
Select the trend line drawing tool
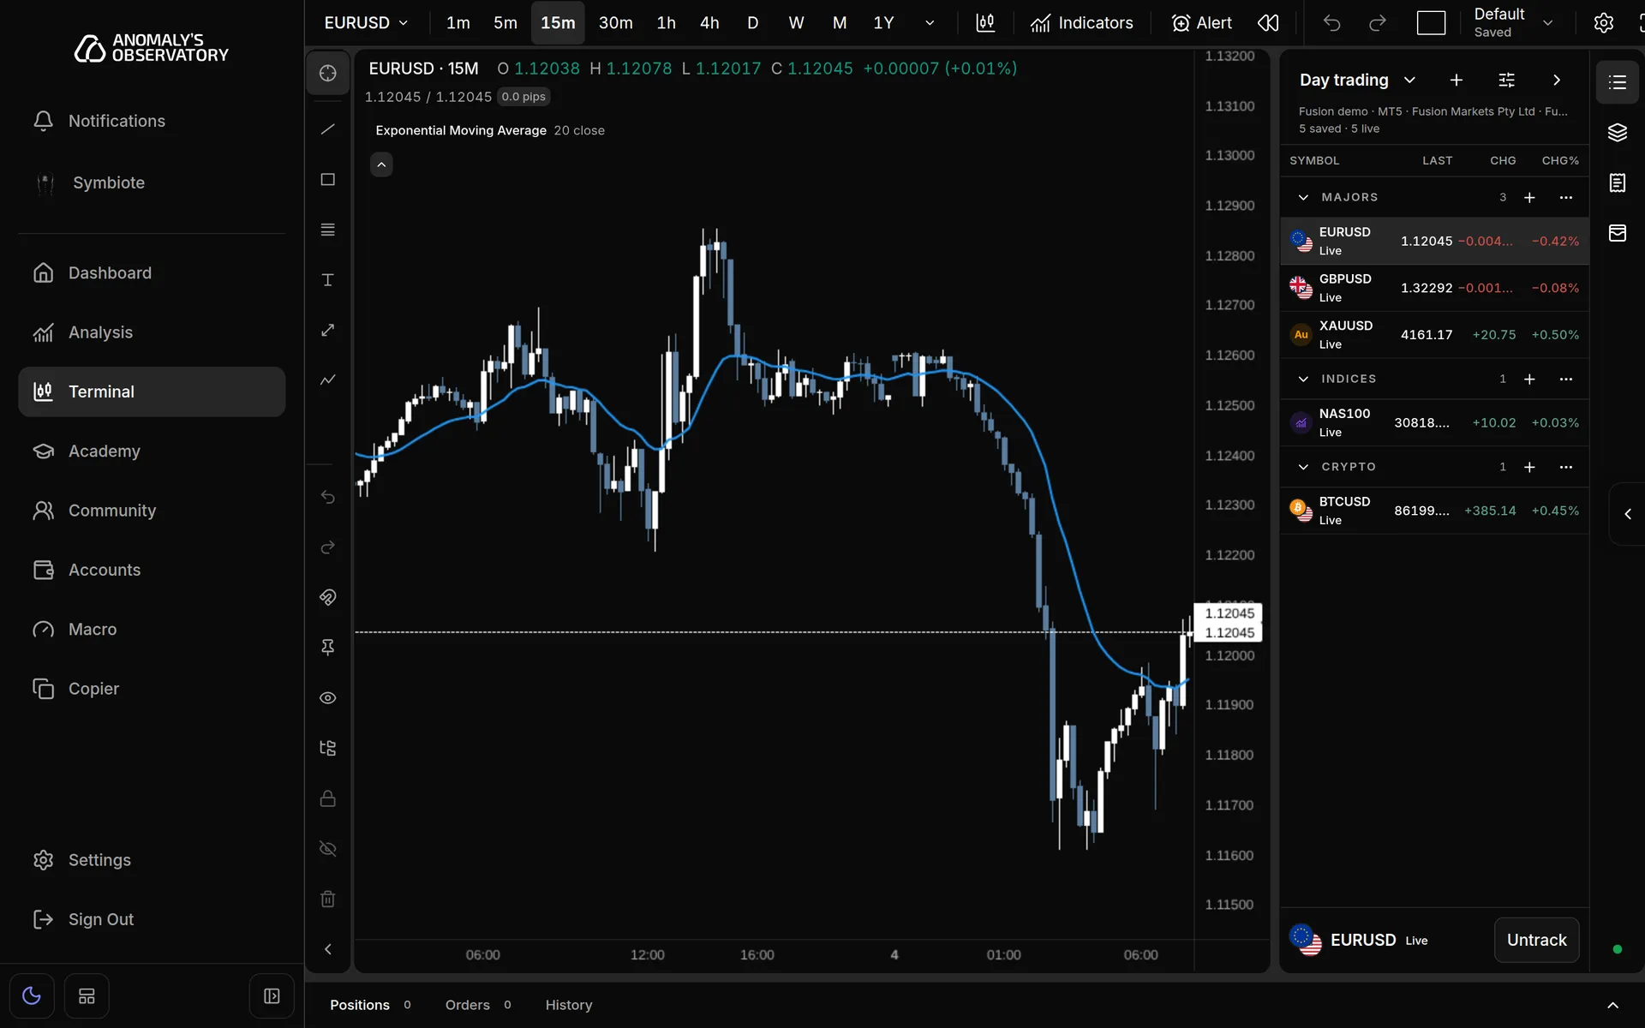327,129
